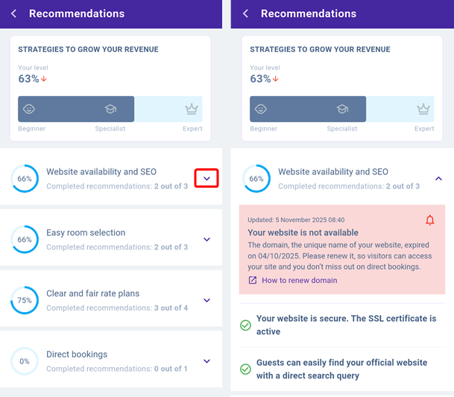This screenshot has height=397, width=454.
Task: Click back arrow in left Recommendations header
Action: pyautogui.click(x=13, y=13)
